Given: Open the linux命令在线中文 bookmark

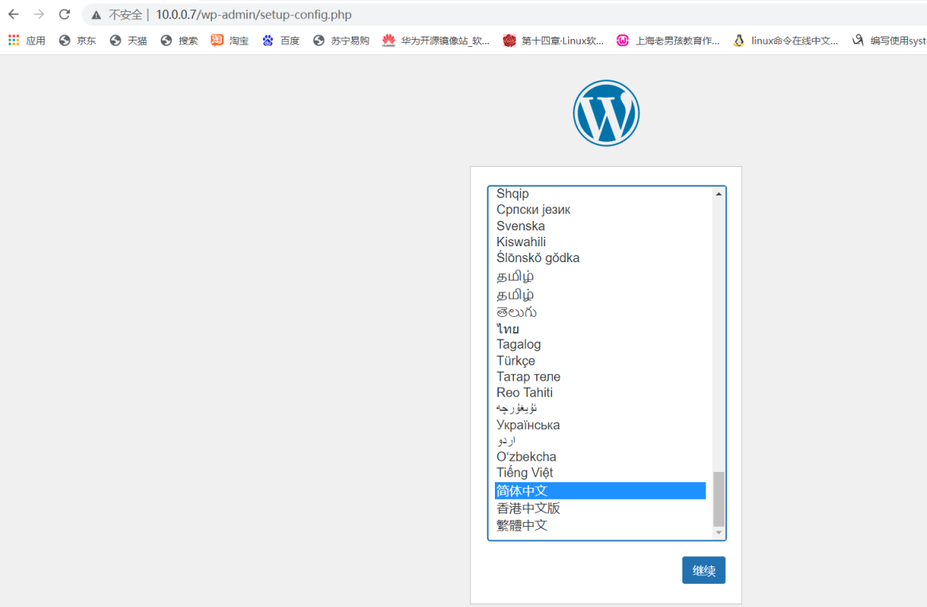Looking at the screenshot, I should point(786,41).
